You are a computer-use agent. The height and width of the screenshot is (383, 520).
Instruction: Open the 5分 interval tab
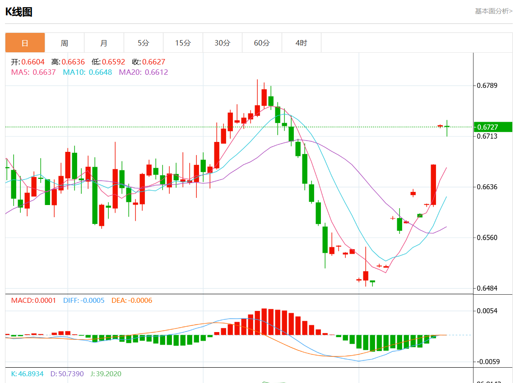click(x=143, y=43)
